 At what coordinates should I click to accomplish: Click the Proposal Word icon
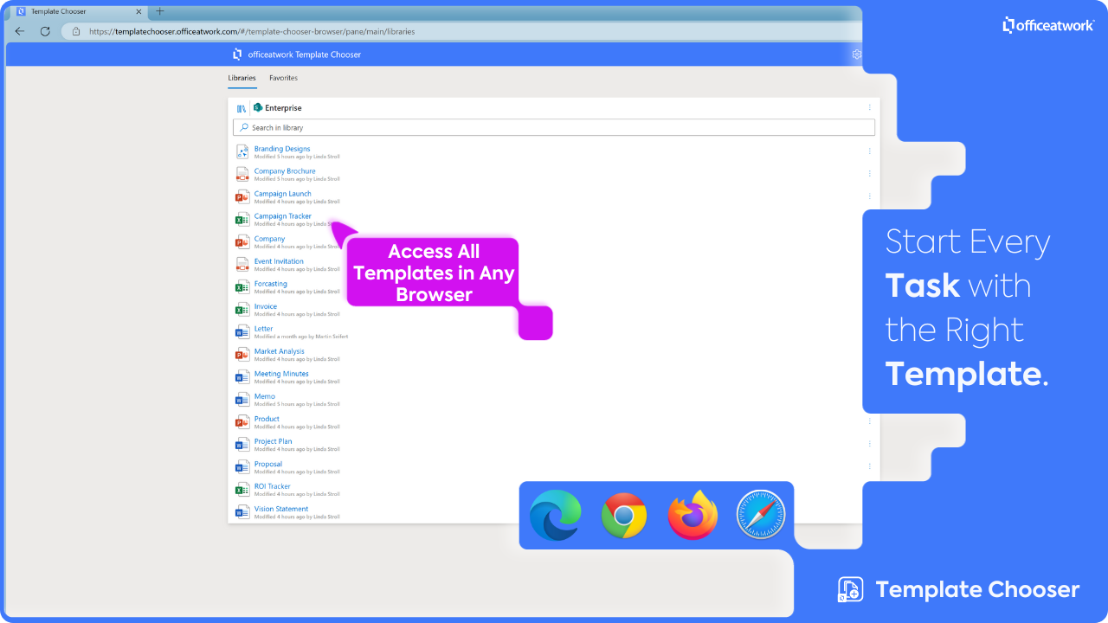(242, 466)
